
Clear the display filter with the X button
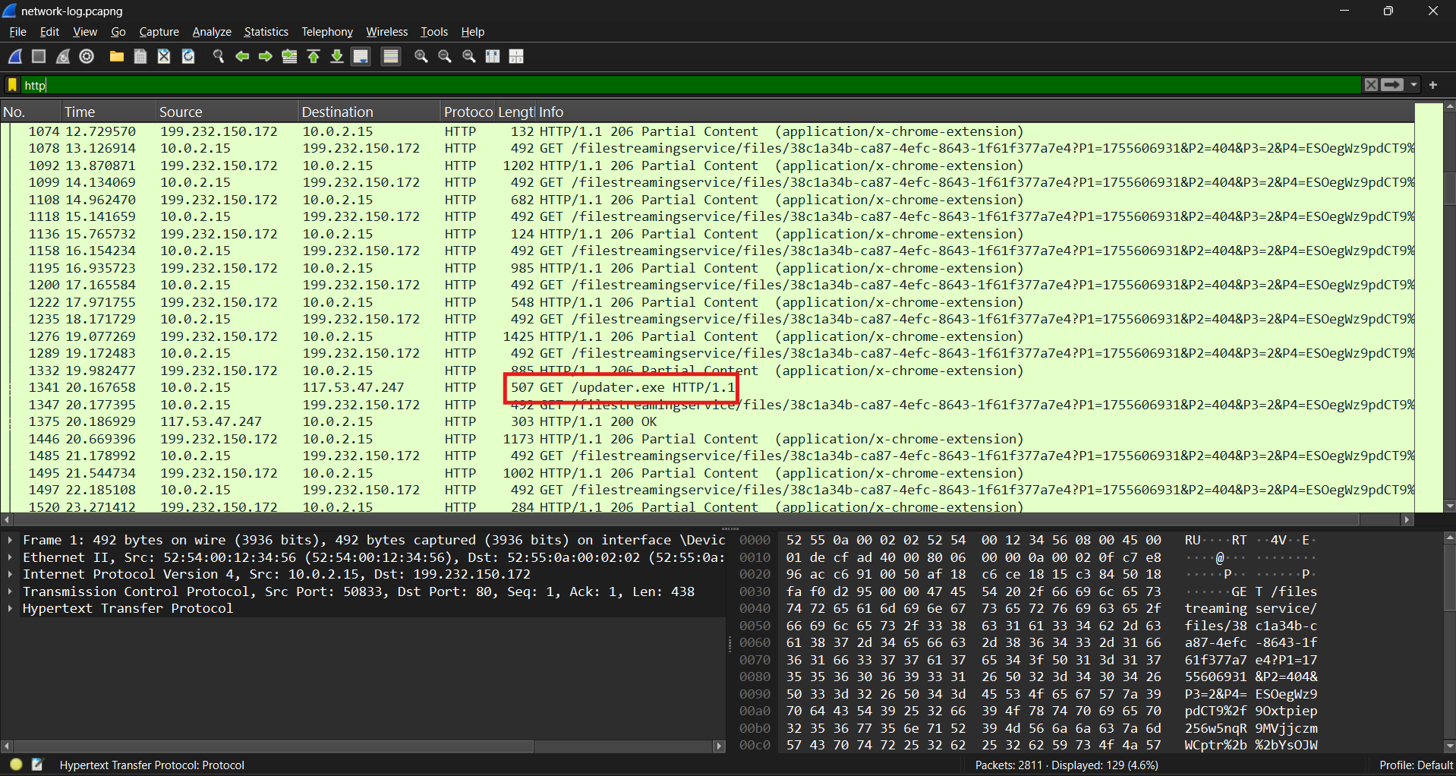(1371, 85)
